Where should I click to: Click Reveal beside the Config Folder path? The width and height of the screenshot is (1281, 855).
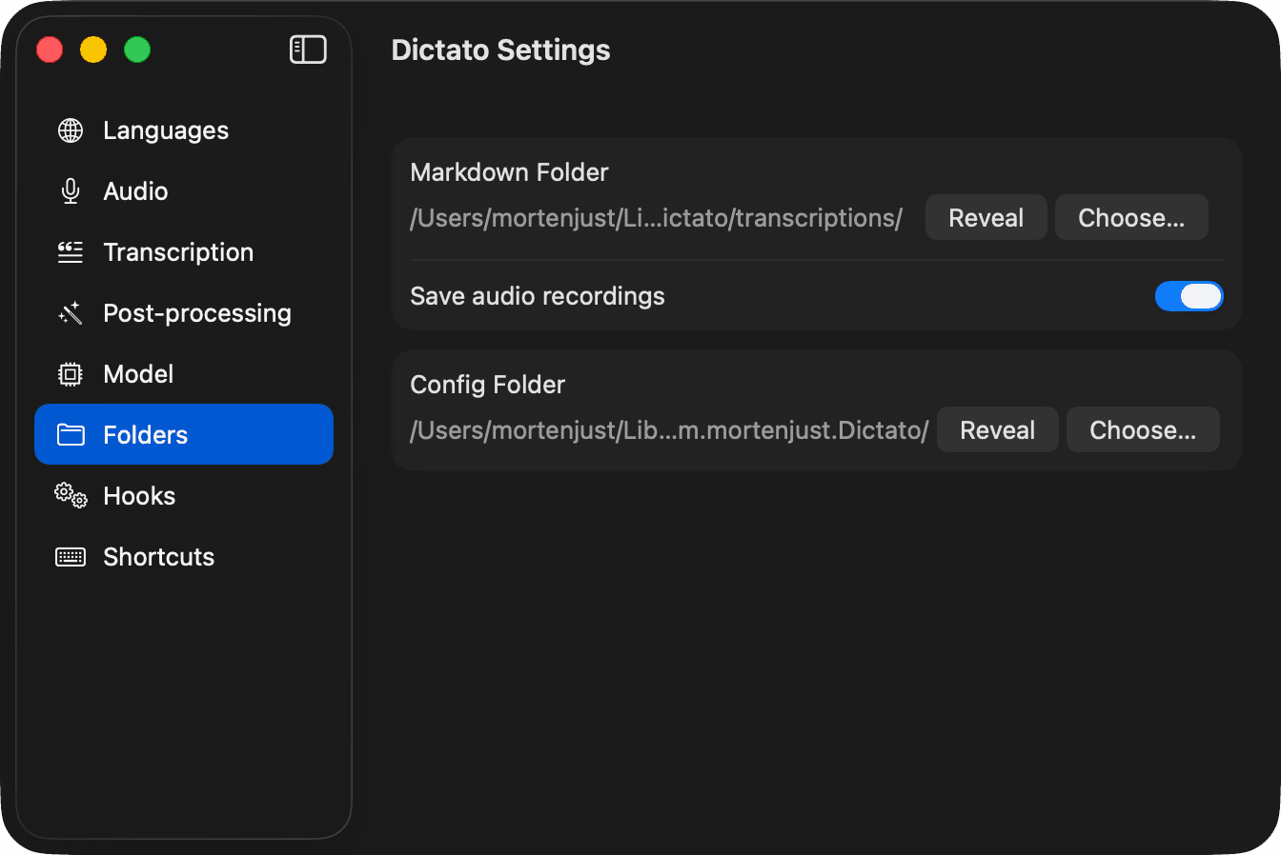(998, 429)
